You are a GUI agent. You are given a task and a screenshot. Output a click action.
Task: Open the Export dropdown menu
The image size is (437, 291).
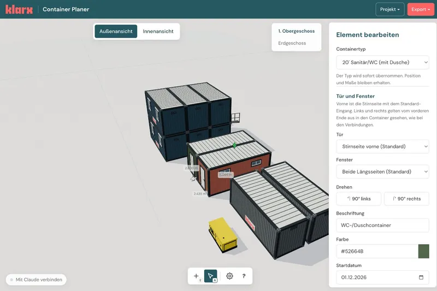click(421, 9)
